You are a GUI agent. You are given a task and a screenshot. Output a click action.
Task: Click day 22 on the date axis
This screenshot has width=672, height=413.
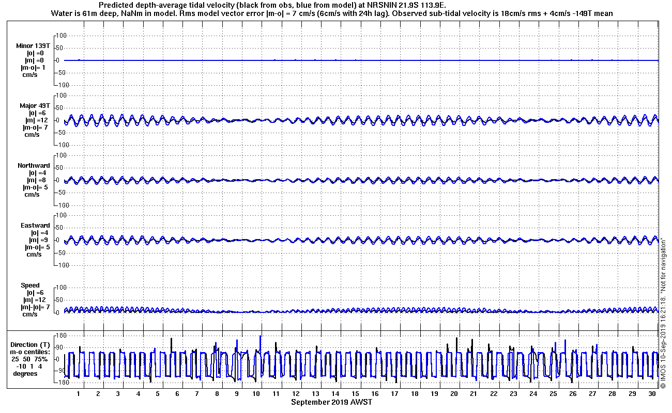pyautogui.click(x=493, y=393)
